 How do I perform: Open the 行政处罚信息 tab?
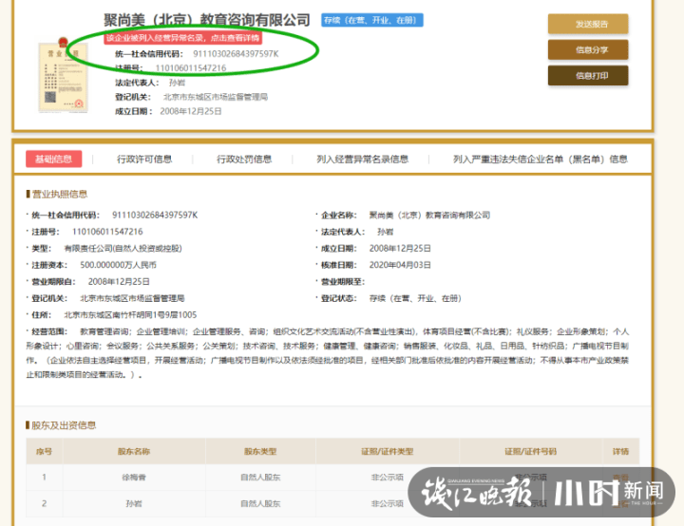point(244,160)
